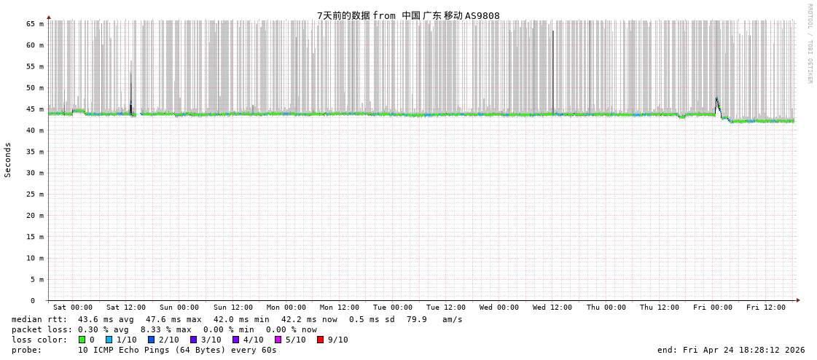Click the "42.2 ms now" median rtt value
The width and height of the screenshot is (817, 360).
309,319
